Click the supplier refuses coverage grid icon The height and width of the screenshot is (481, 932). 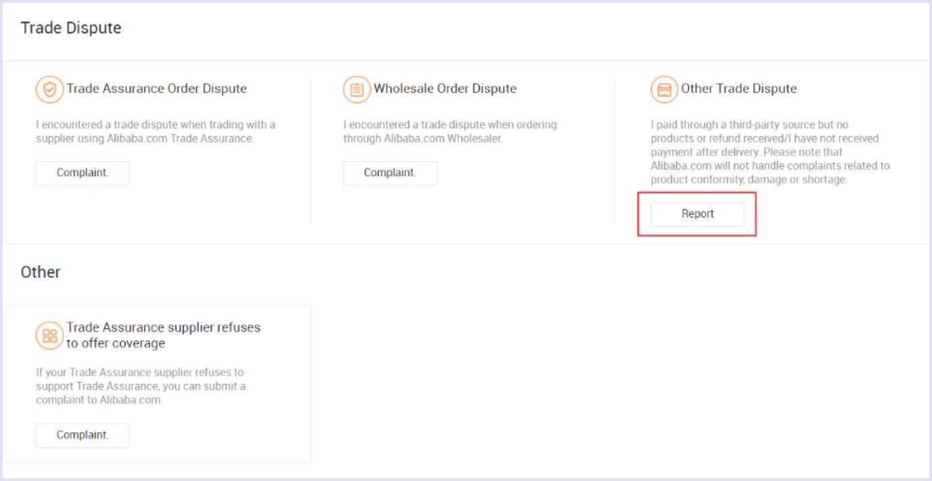49,336
